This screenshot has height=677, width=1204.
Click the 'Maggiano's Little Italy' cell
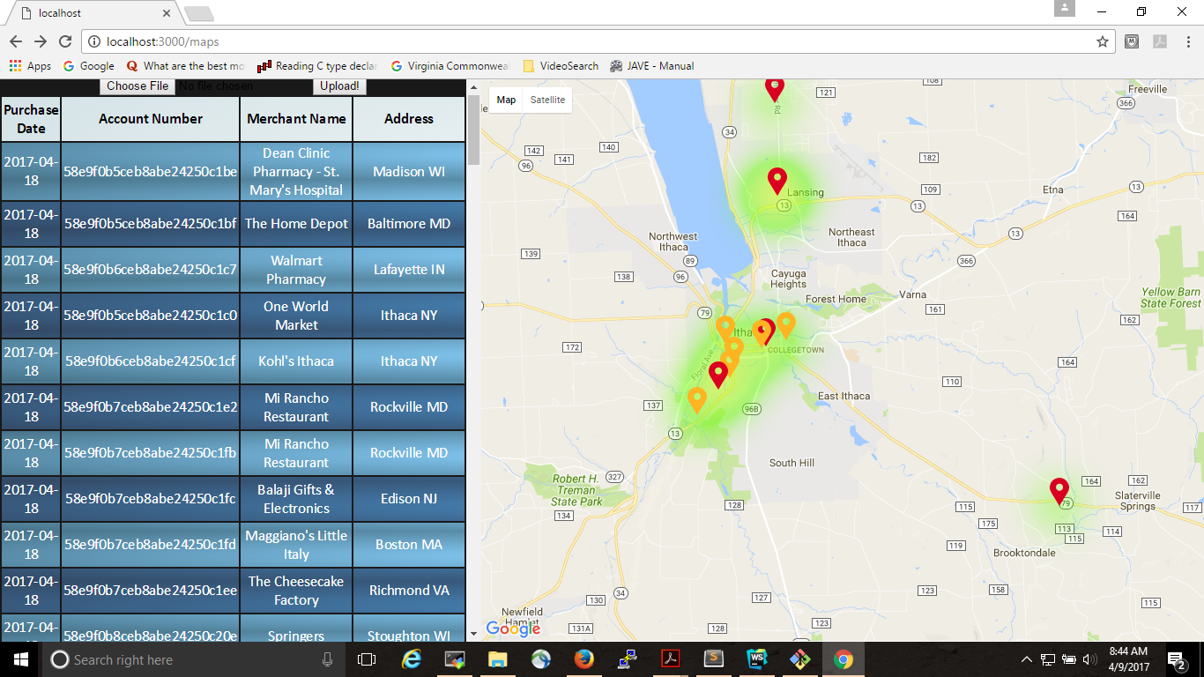click(296, 545)
